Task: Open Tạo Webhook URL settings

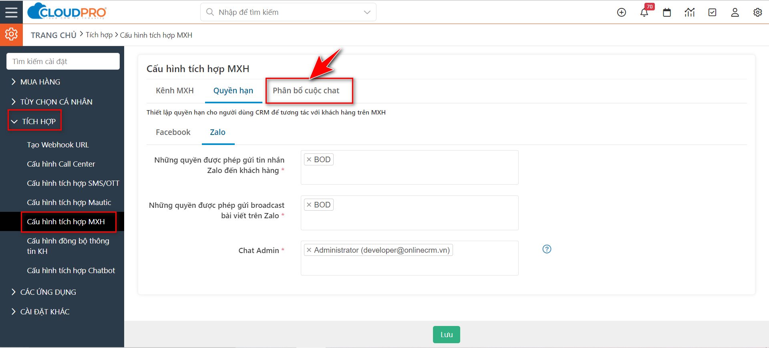Action: pyautogui.click(x=58, y=145)
